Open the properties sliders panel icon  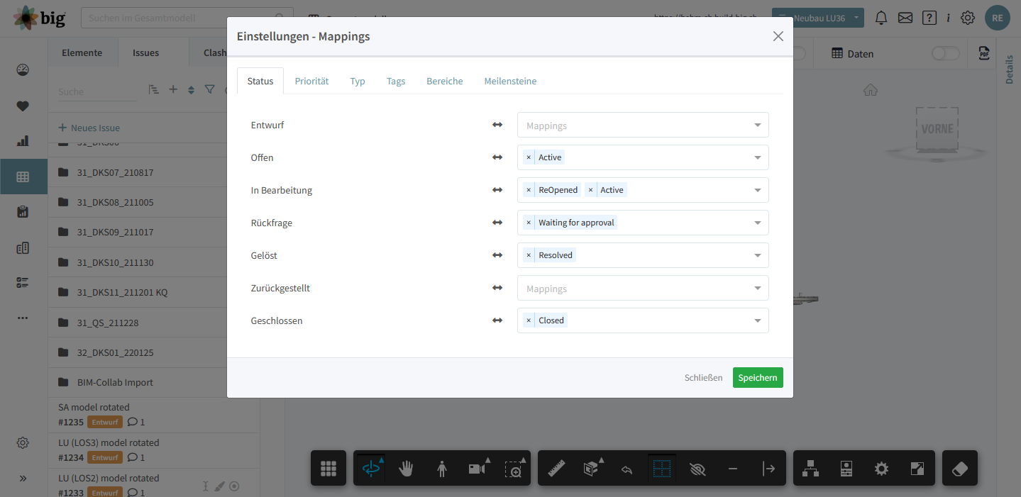click(x=846, y=468)
